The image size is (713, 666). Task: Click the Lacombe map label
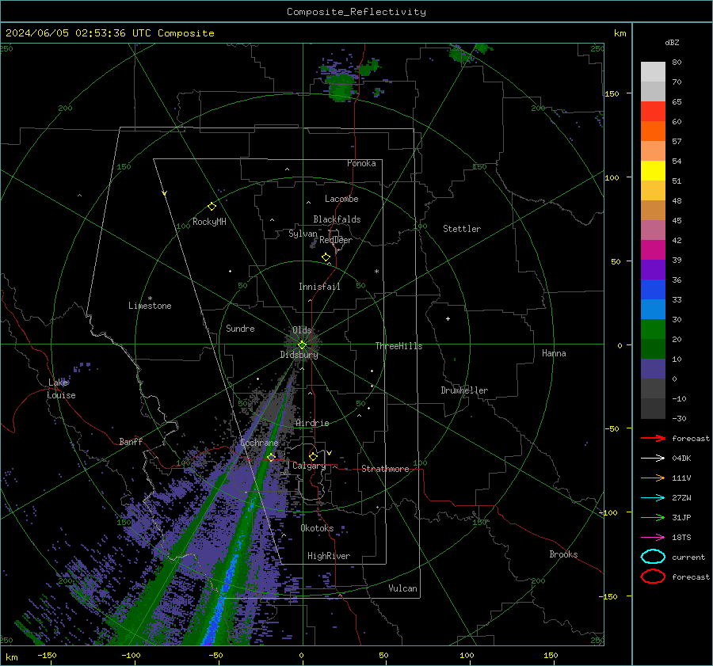(x=341, y=199)
